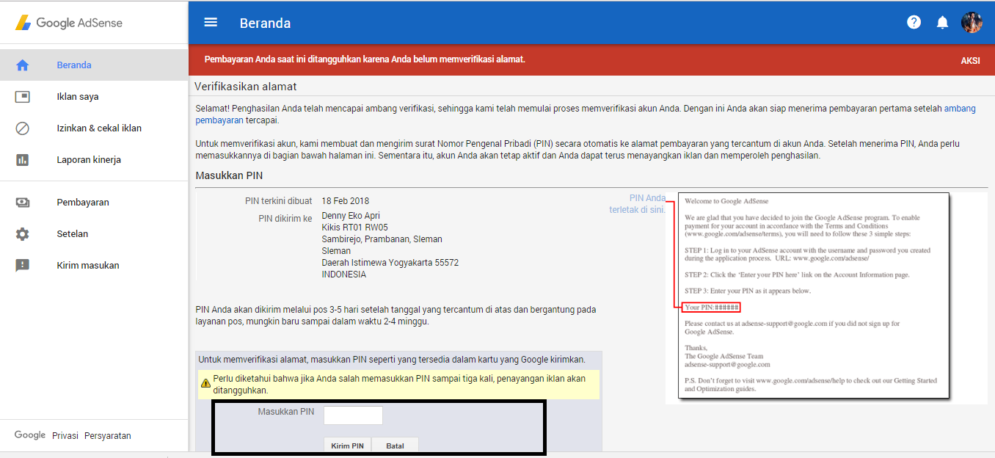Click the Izinkan & cekal iklan block icon

tap(22, 128)
